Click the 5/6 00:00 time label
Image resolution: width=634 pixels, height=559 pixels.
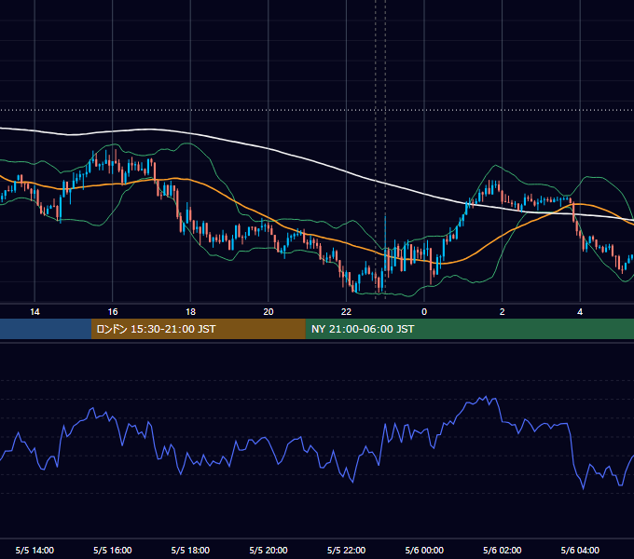[424, 550]
